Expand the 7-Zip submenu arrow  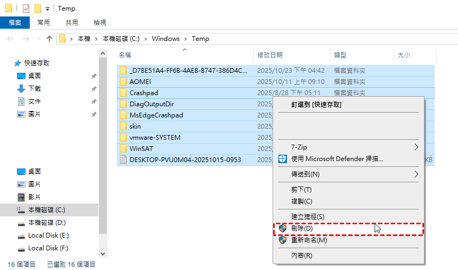[416, 147]
